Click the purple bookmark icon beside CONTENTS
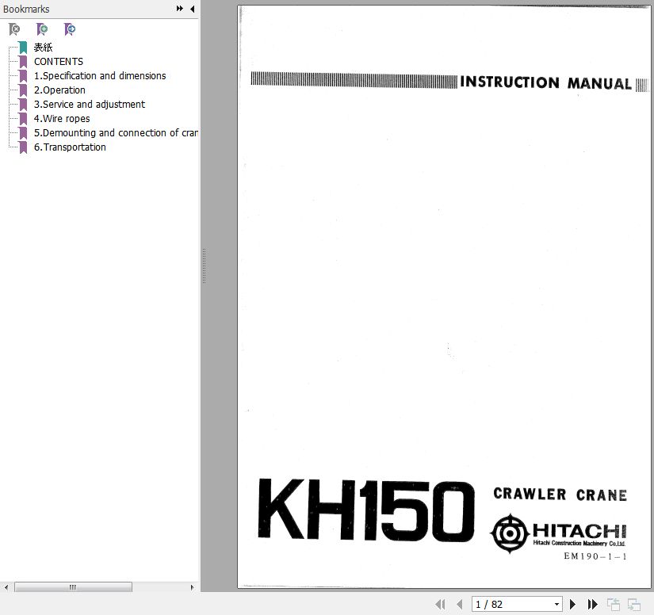Screen dimensions: 654x615 [23, 62]
